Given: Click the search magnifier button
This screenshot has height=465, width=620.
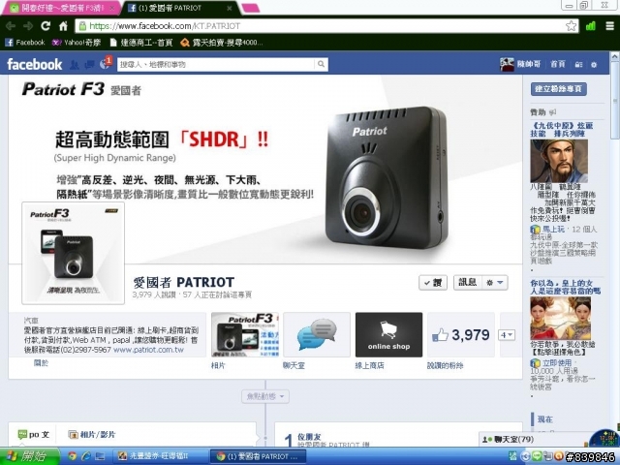Looking at the screenshot, I should (321, 64).
